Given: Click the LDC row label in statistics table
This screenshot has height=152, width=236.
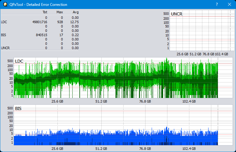Looking at the screenshot, I should click(4, 22).
